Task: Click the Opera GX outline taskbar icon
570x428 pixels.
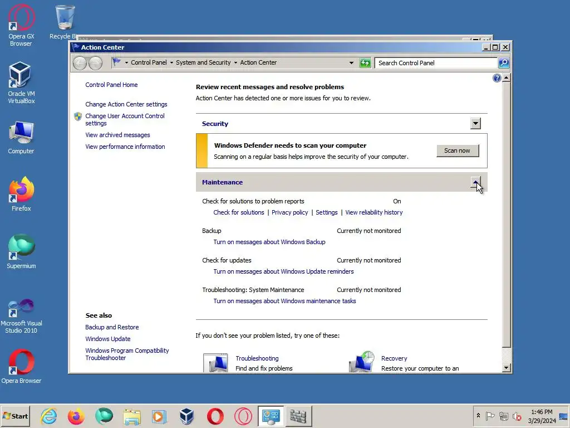Action: point(243,416)
